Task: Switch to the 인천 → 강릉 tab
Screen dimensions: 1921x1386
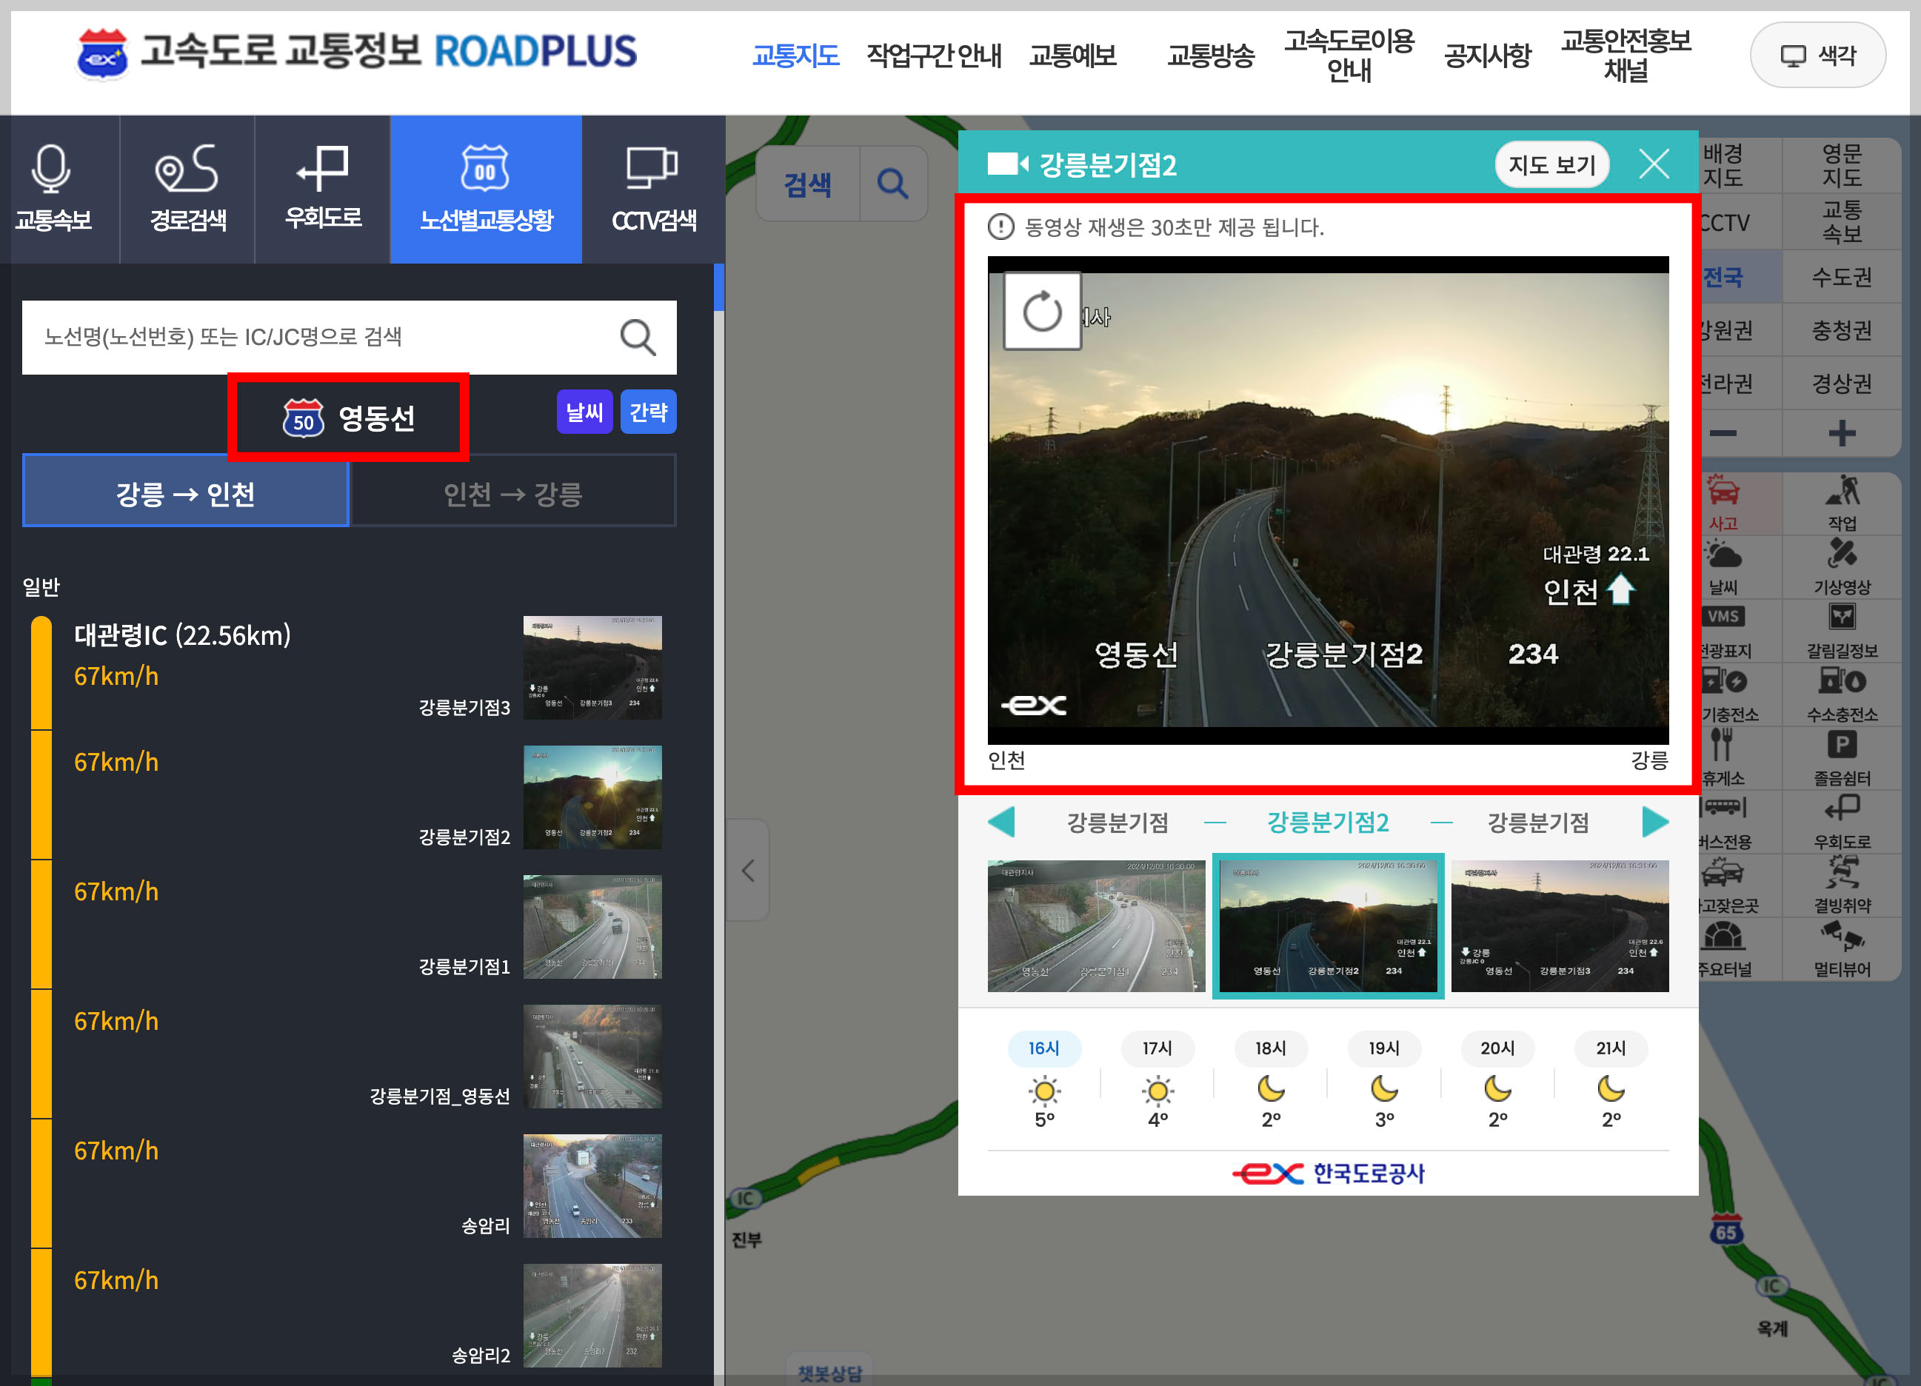Action: (x=513, y=495)
